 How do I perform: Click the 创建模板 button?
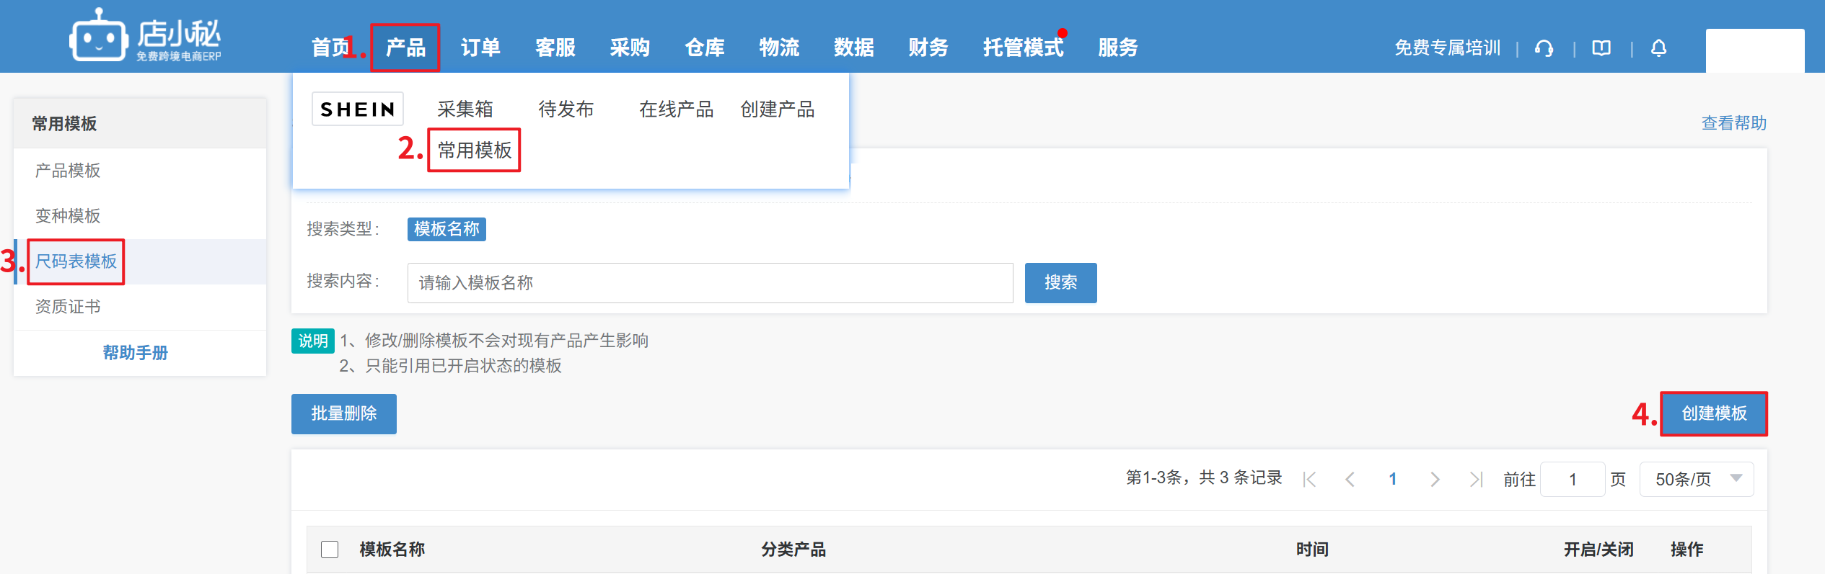point(1714,413)
